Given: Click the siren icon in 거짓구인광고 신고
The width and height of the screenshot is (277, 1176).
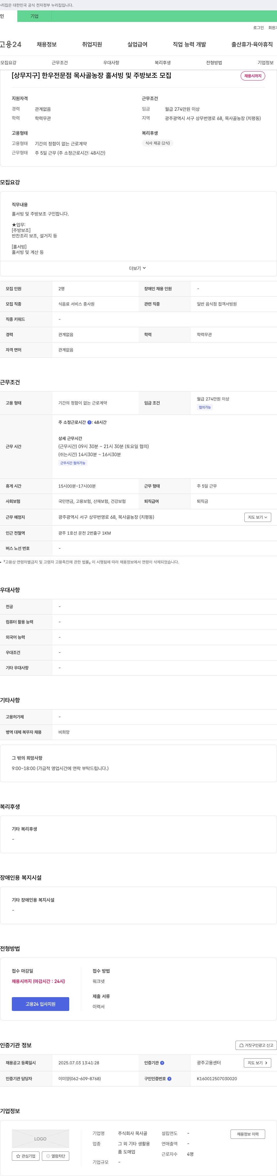Looking at the screenshot, I should tap(242, 1045).
